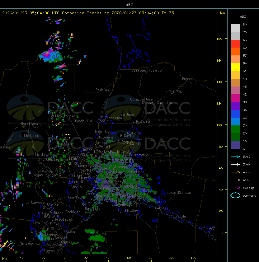Screen dimensions: 259x262
Task: Click the 'Tz 35' header value
Action: 168,13
